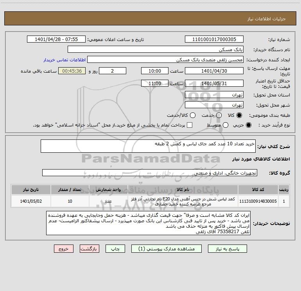Click the need number field 1101001017000305
301x291 pixels.
pyautogui.click(x=214, y=39)
